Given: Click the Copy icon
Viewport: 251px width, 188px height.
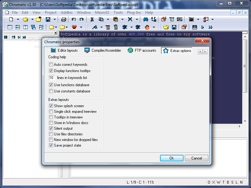Looking at the screenshot, I should point(101,19).
